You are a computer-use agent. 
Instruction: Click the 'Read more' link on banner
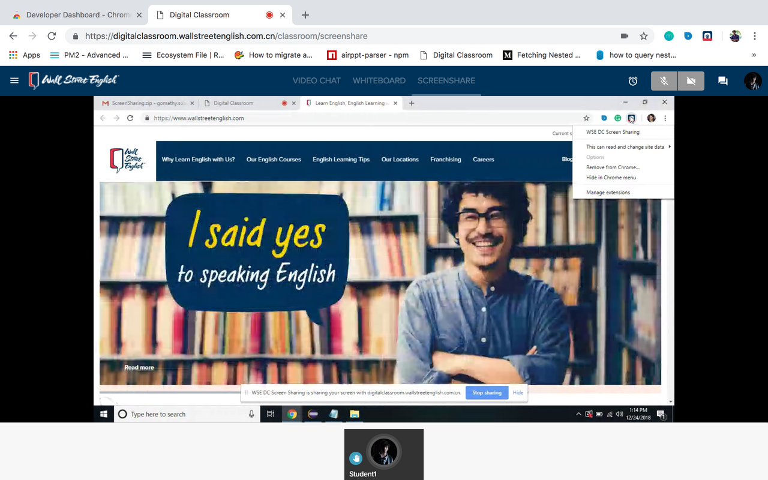click(139, 368)
